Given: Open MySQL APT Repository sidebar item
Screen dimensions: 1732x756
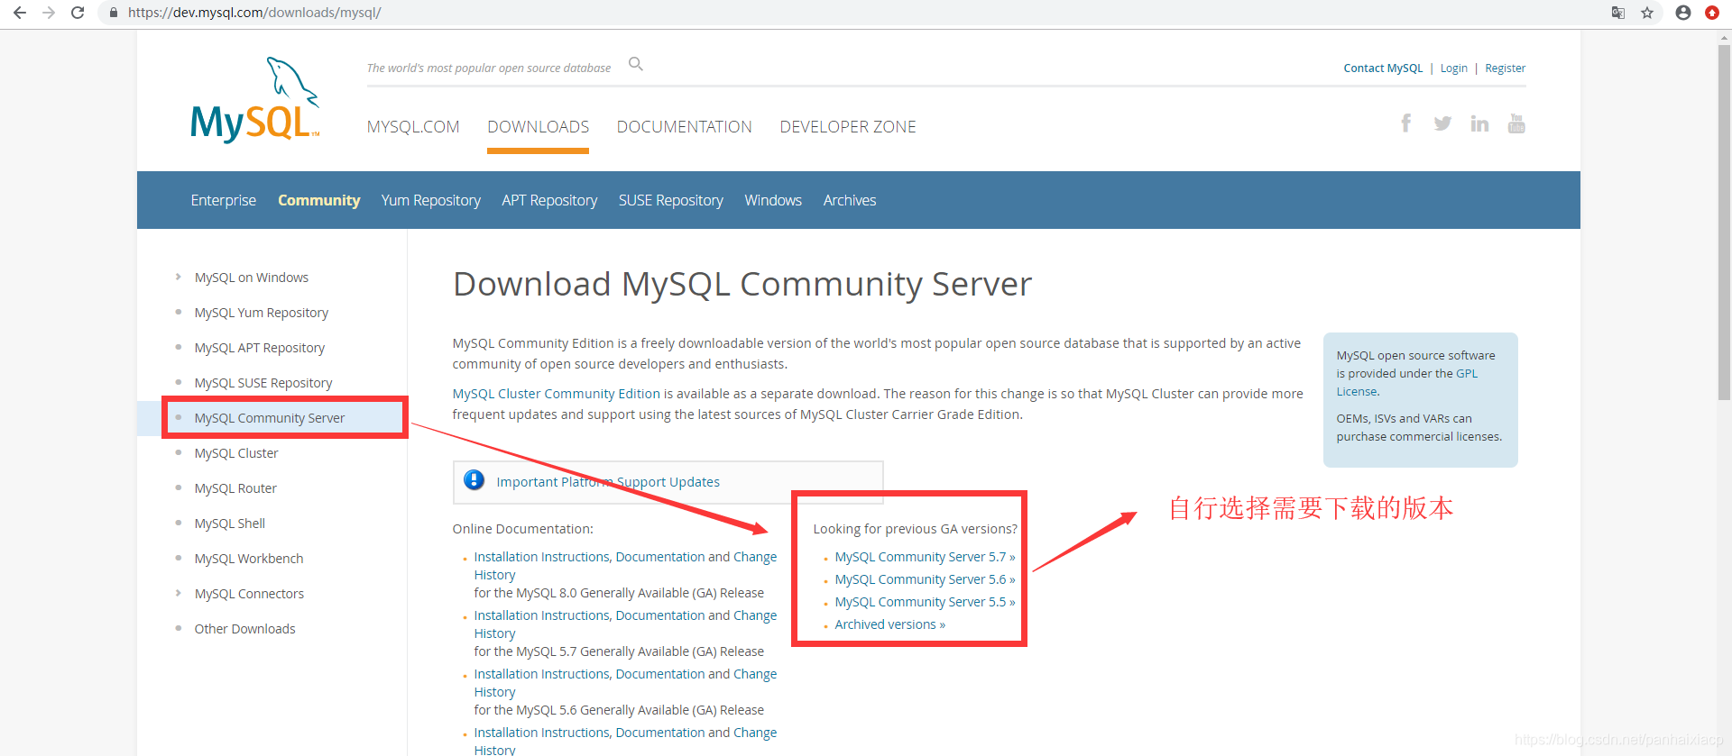Looking at the screenshot, I should coord(259,348).
